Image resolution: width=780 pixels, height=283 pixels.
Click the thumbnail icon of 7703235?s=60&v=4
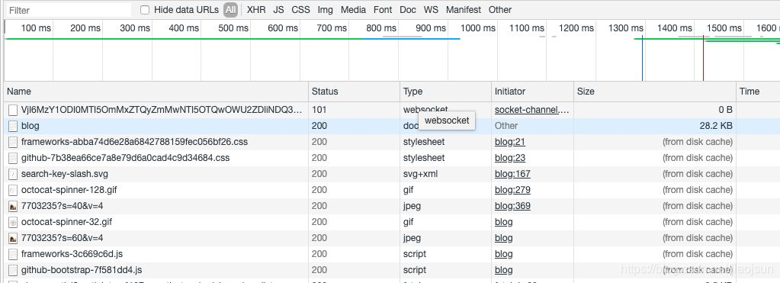click(x=13, y=238)
